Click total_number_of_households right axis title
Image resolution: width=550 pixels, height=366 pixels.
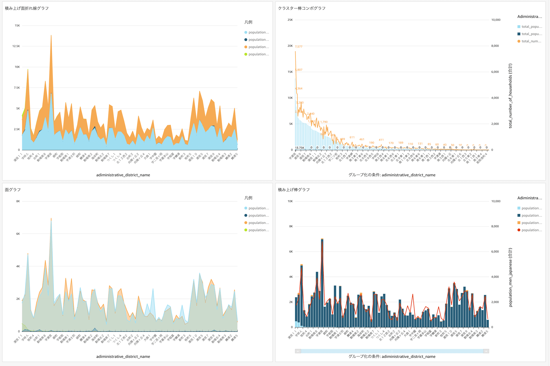click(510, 96)
